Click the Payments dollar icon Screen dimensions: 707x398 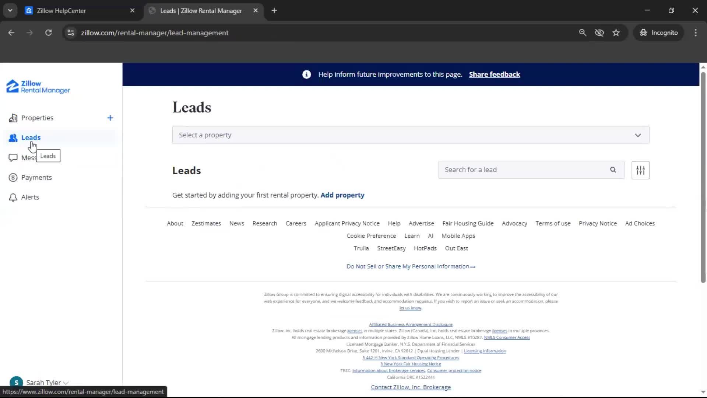tap(13, 177)
